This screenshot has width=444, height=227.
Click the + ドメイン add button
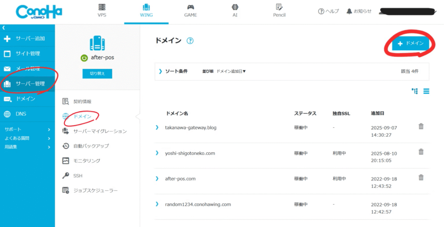(411, 43)
